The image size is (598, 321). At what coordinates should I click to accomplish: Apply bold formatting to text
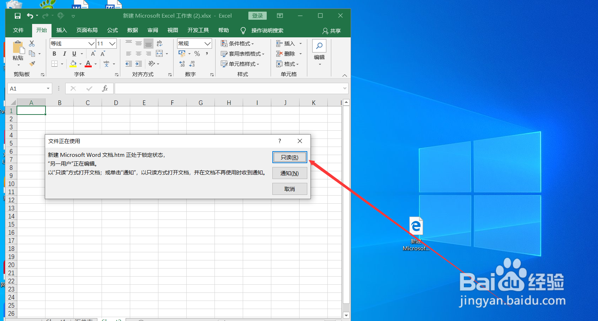tap(54, 54)
